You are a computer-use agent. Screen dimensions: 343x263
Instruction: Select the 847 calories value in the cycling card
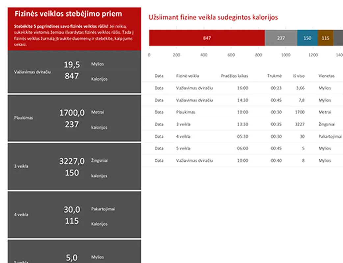click(72, 76)
